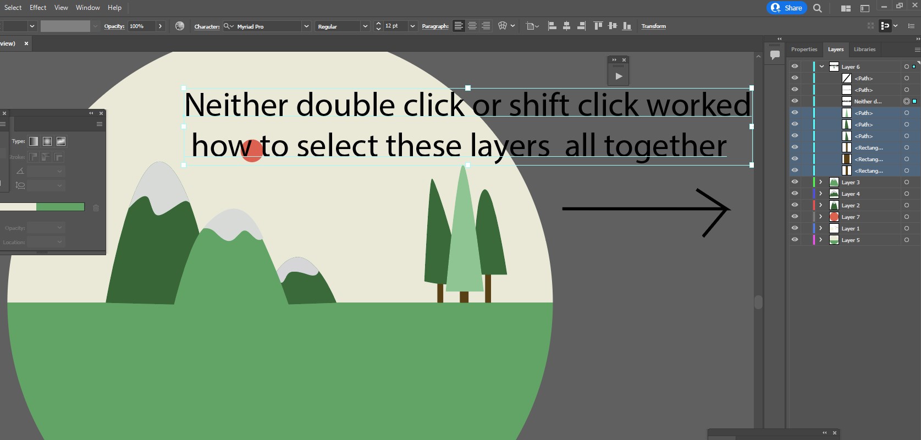Open the Switch Workspace icon
Image resolution: width=921 pixels, height=440 pixels.
(864, 8)
